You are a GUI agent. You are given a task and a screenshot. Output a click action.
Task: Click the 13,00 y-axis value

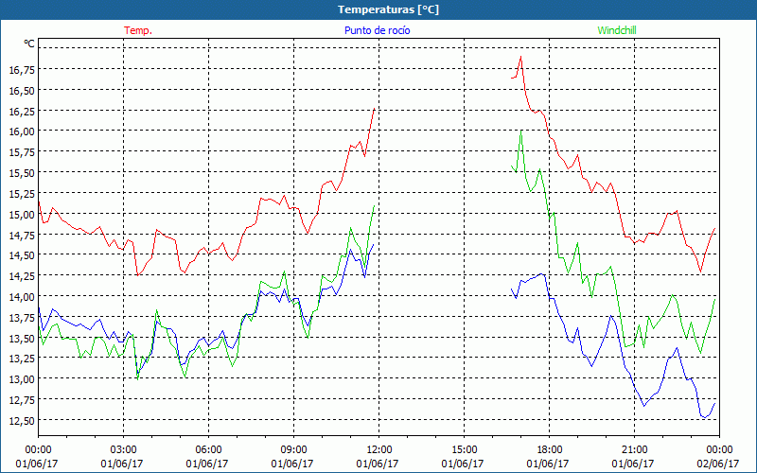22,379
